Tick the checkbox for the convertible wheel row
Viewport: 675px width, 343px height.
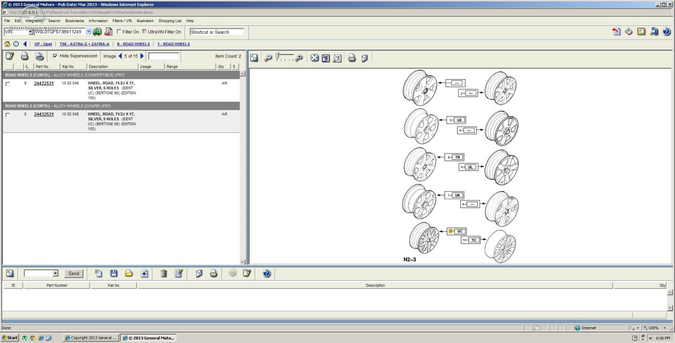(7, 84)
